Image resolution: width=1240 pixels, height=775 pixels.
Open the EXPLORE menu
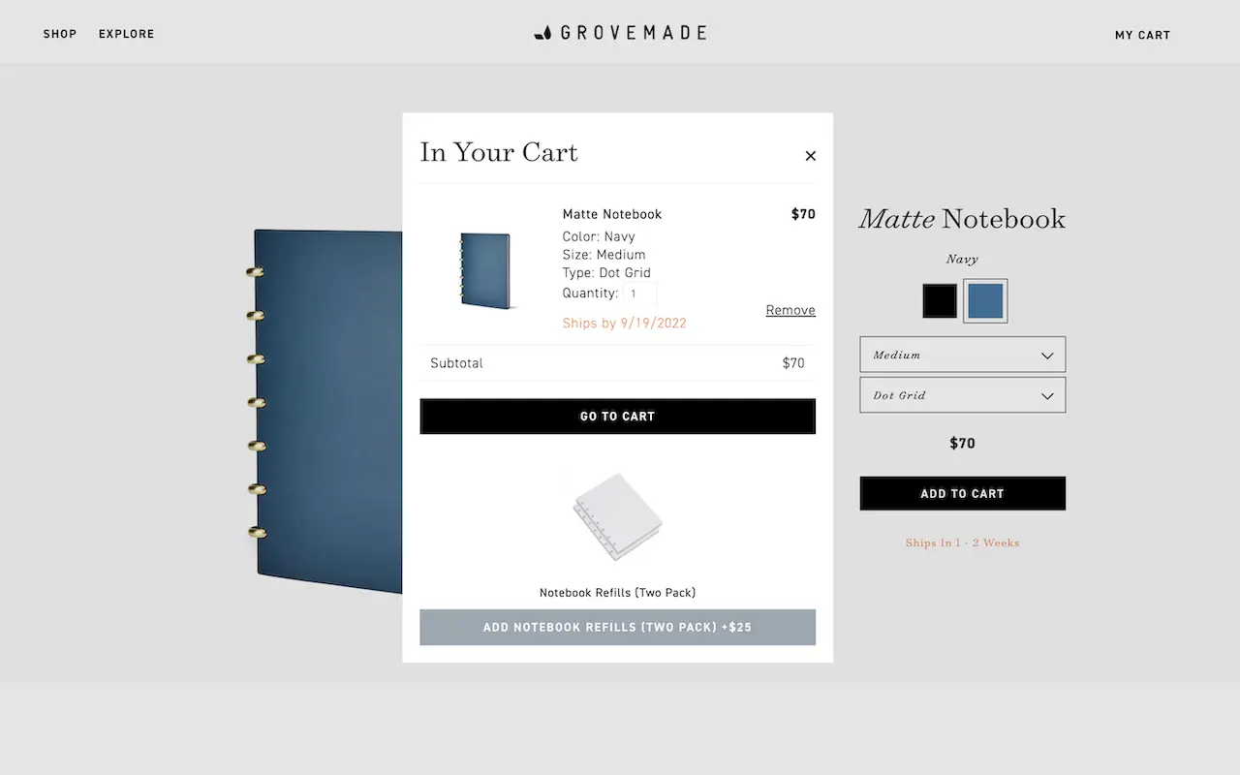pos(126,34)
